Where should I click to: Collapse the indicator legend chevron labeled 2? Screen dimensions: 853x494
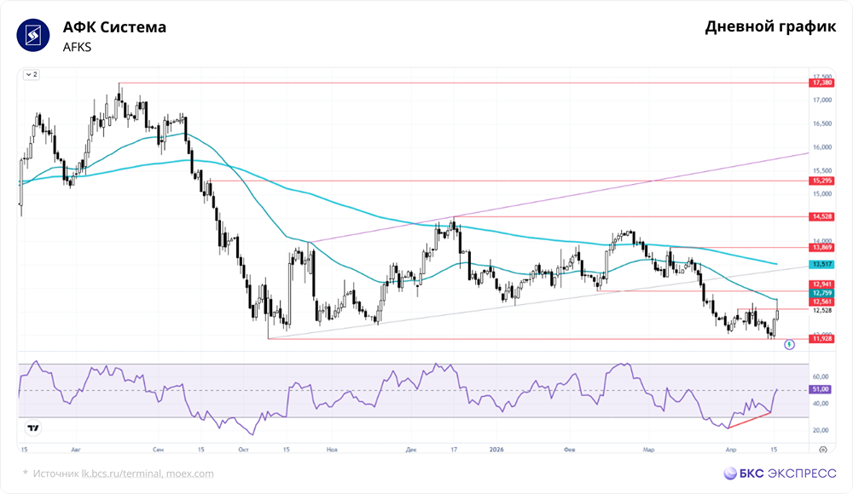point(32,74)
